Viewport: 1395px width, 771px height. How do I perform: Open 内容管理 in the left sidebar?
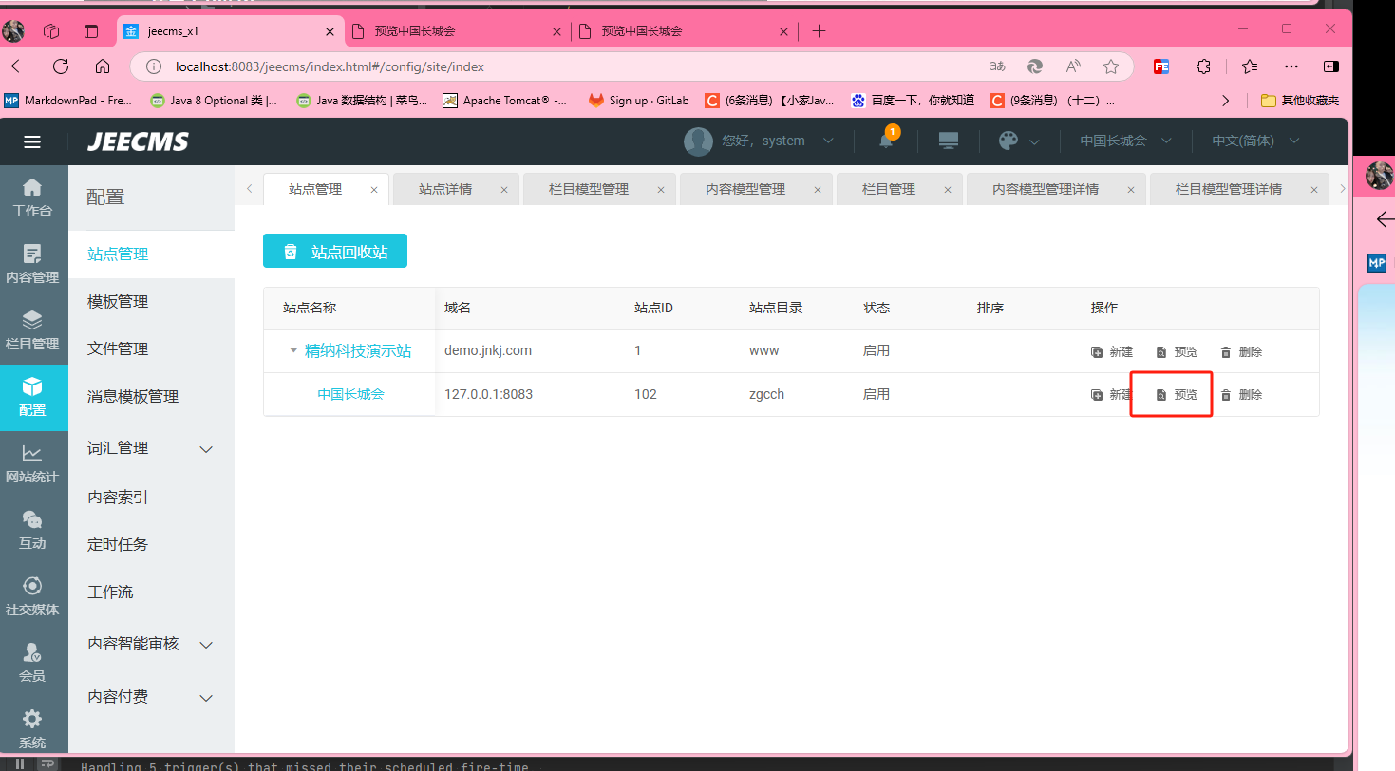[32, 263]
